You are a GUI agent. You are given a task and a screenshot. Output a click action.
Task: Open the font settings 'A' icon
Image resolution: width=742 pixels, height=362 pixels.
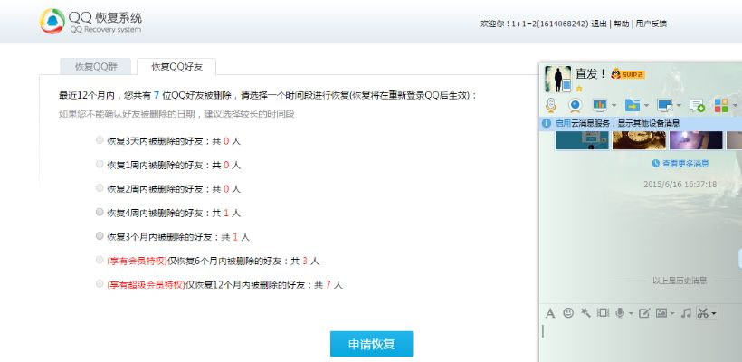[549, 313]
